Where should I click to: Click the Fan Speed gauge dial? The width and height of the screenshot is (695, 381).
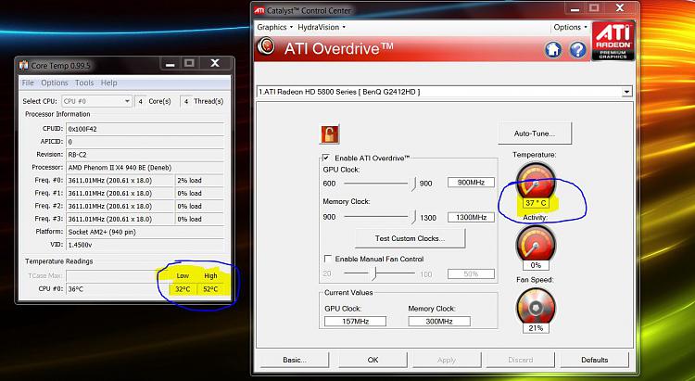(536, 306)
